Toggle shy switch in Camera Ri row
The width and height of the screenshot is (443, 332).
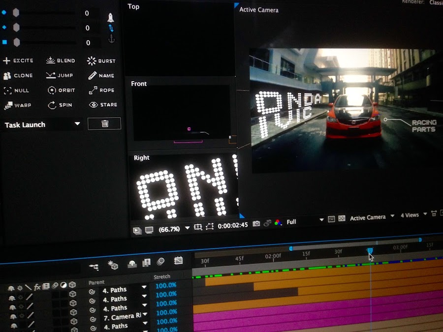[x=13, y=326]
